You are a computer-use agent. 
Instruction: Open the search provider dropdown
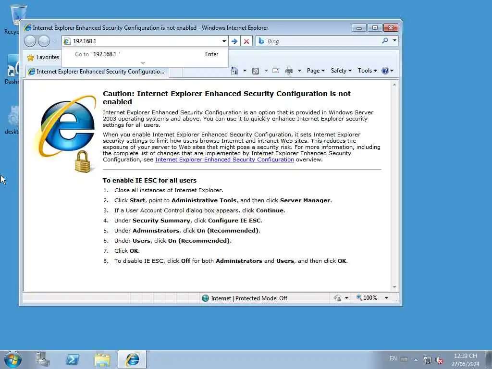394,41
